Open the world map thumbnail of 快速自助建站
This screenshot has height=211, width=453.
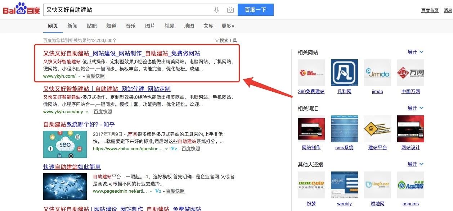point(65,187)
